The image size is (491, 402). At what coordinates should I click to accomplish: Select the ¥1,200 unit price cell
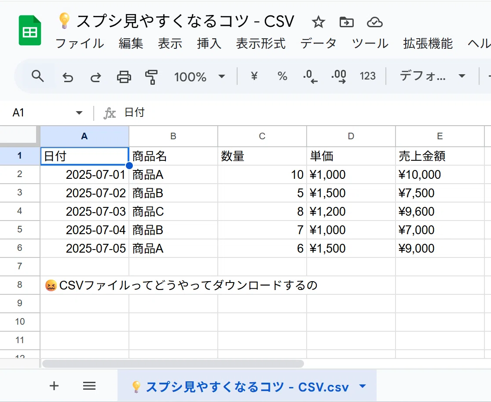[x=351, y=211]
